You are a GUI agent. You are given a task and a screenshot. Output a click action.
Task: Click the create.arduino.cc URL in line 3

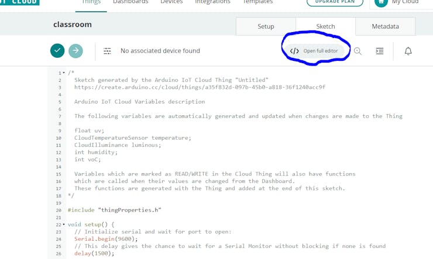tap(200, 87)
